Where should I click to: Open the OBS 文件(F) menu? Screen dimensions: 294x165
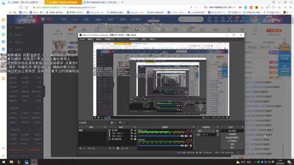click(82, 39)
